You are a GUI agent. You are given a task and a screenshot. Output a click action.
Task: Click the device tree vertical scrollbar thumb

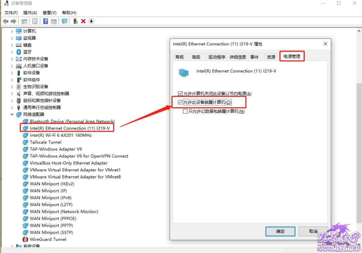(359, 153)
